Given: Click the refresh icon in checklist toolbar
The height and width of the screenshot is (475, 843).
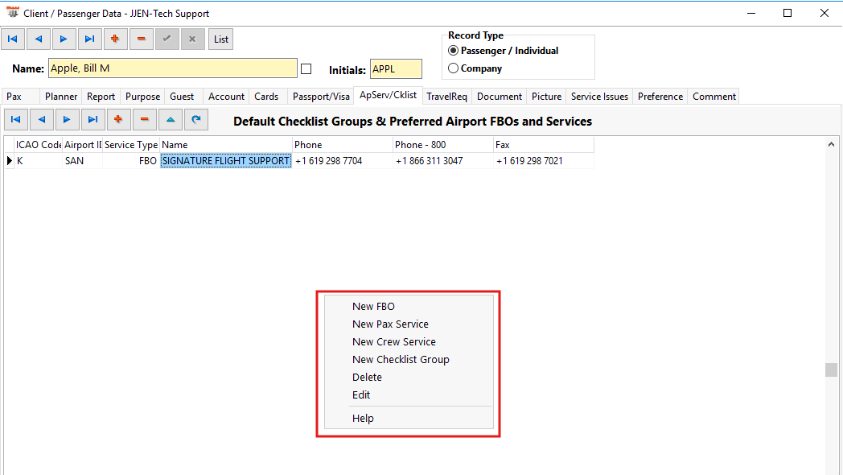Looking at the screenshot, I should point(195,120).
